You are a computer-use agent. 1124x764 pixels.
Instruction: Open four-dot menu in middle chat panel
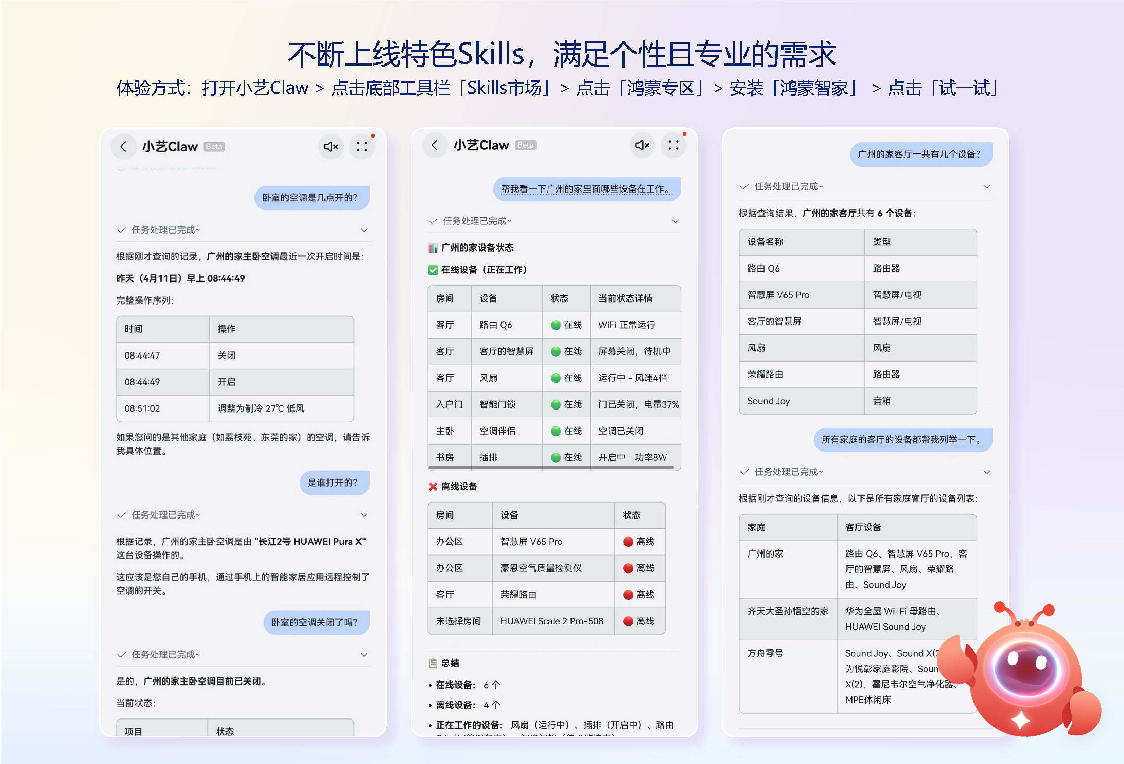[x=673, y=145]
